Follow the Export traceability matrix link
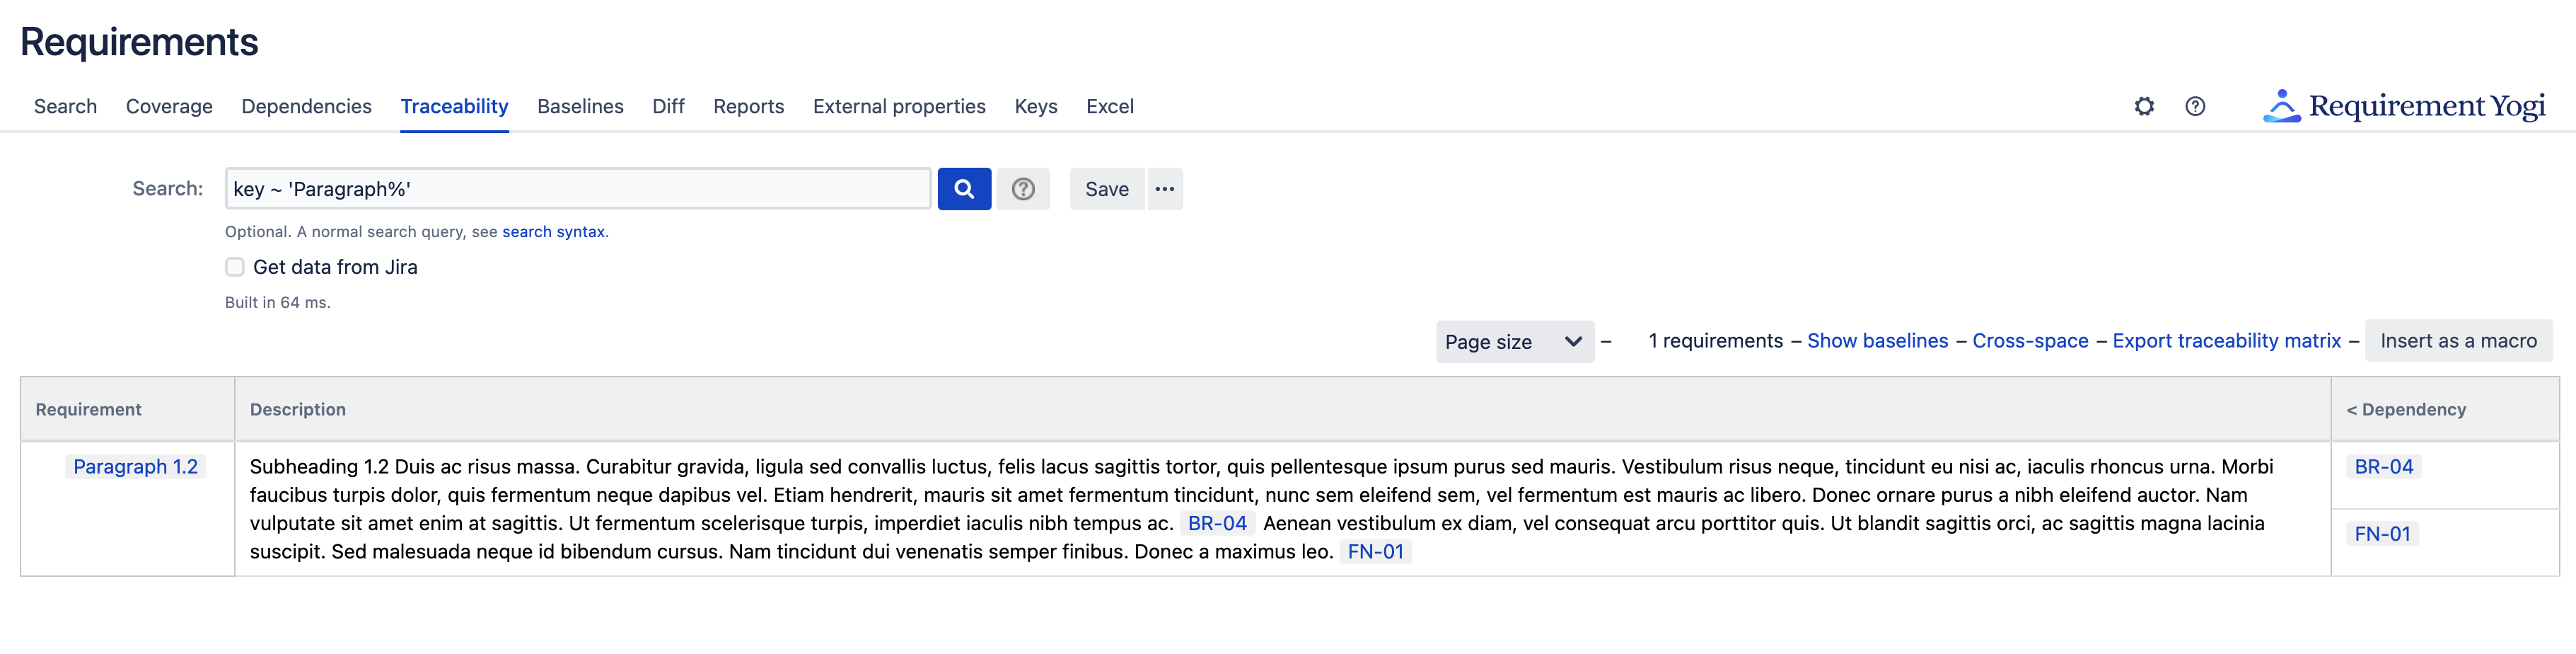The height and width of the screenshot is (654, 2576). [x=2226, y=341]
